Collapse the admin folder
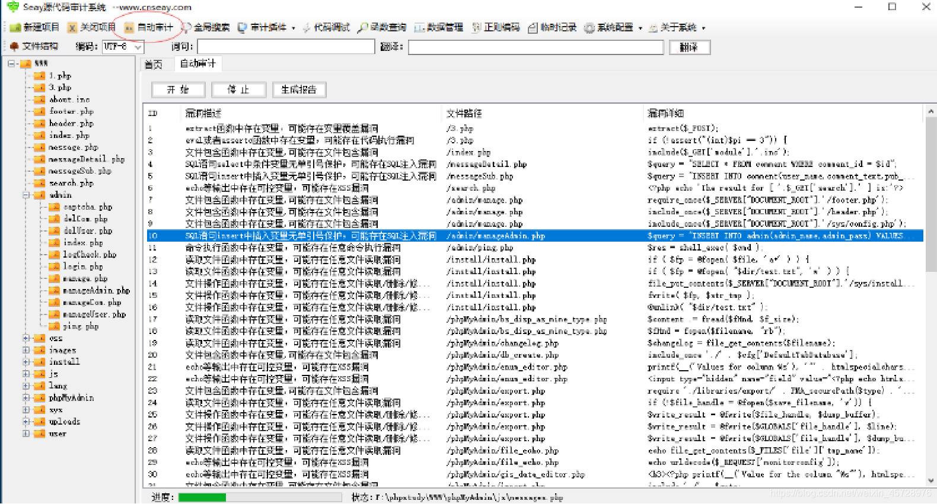 tap(26, 195)
